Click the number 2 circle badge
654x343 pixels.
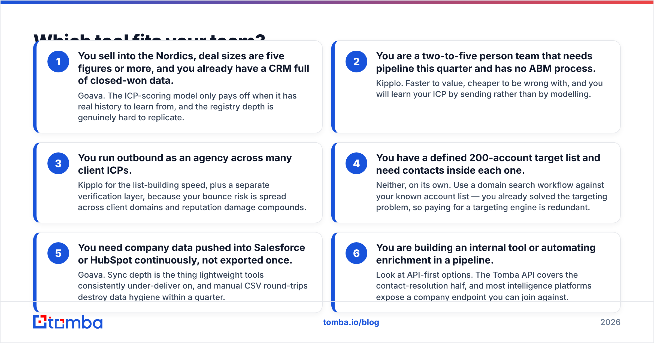(x=356, y=62)
